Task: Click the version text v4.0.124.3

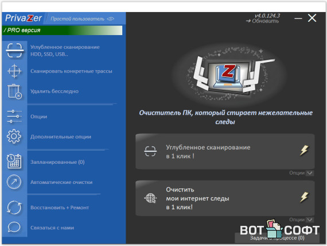Action: [x=267, y=16]
